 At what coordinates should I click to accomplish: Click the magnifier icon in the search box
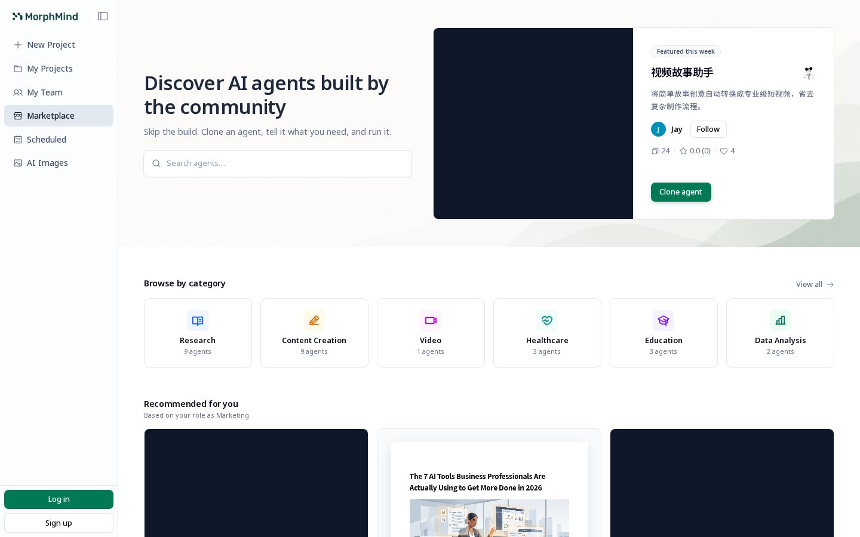click(156, 163)
